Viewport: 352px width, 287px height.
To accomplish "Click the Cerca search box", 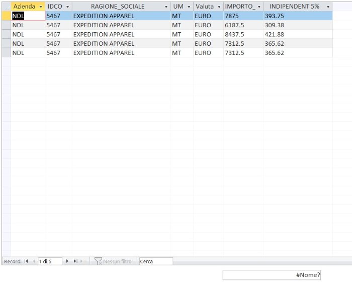I will pyautogui.click(x=156, y=261).
